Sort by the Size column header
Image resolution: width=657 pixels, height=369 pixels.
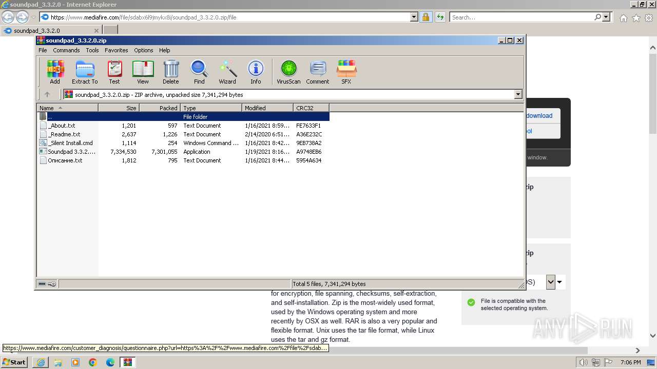coord(119,108)
